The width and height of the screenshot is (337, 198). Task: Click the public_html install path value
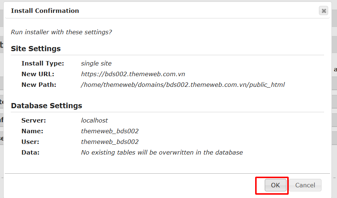tap(183, 85)
